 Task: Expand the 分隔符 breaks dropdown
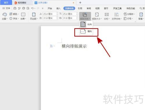click(129, 14)
